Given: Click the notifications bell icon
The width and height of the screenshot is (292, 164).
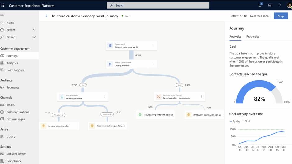Looking at the screenshot, I should (260, 5).
